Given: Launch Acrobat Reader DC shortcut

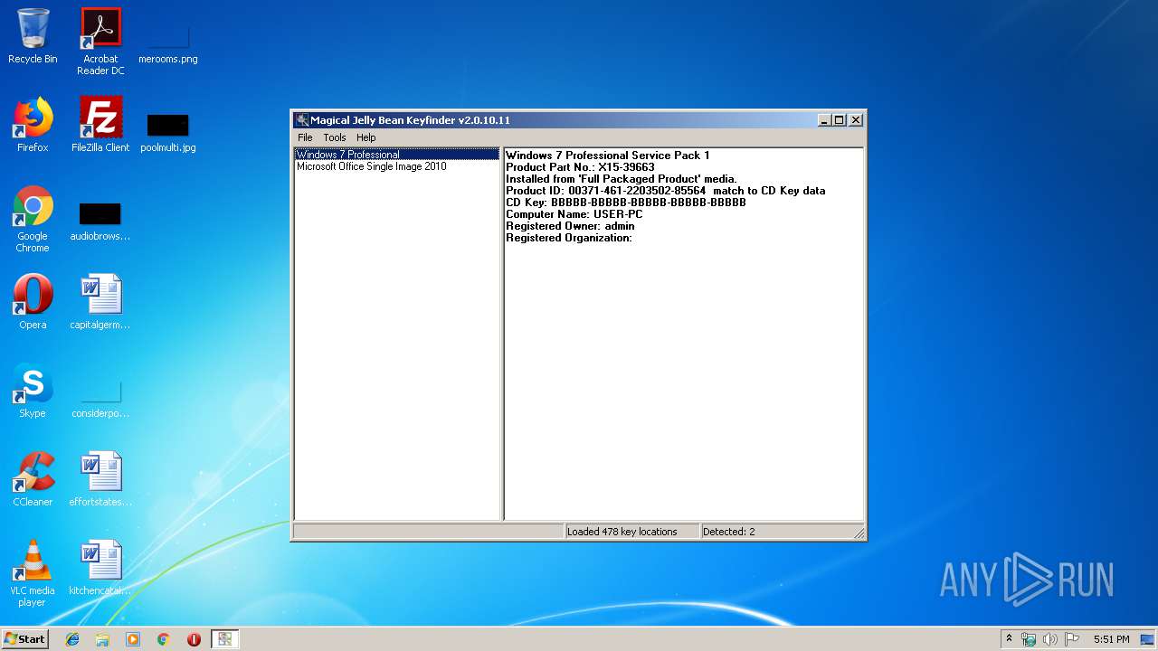Looking at the screenshot, I should tap(100, 41).
